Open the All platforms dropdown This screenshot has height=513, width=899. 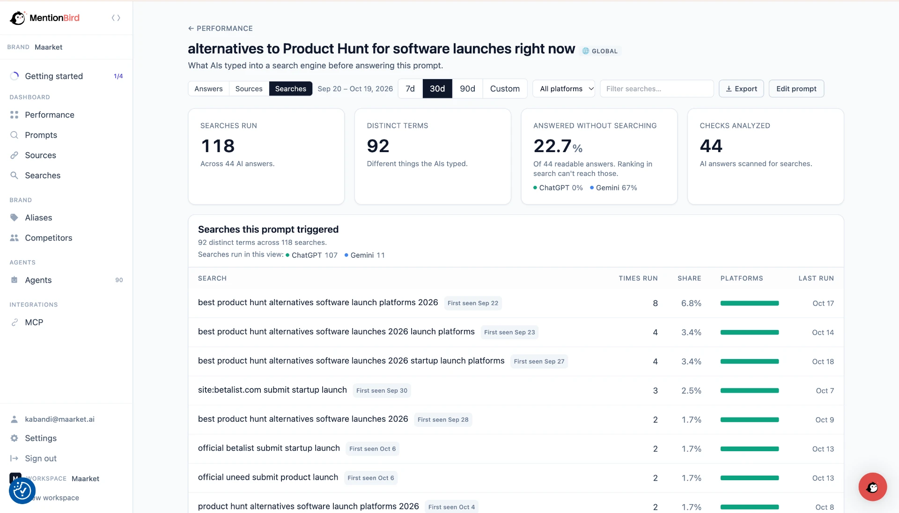(564, 88)
